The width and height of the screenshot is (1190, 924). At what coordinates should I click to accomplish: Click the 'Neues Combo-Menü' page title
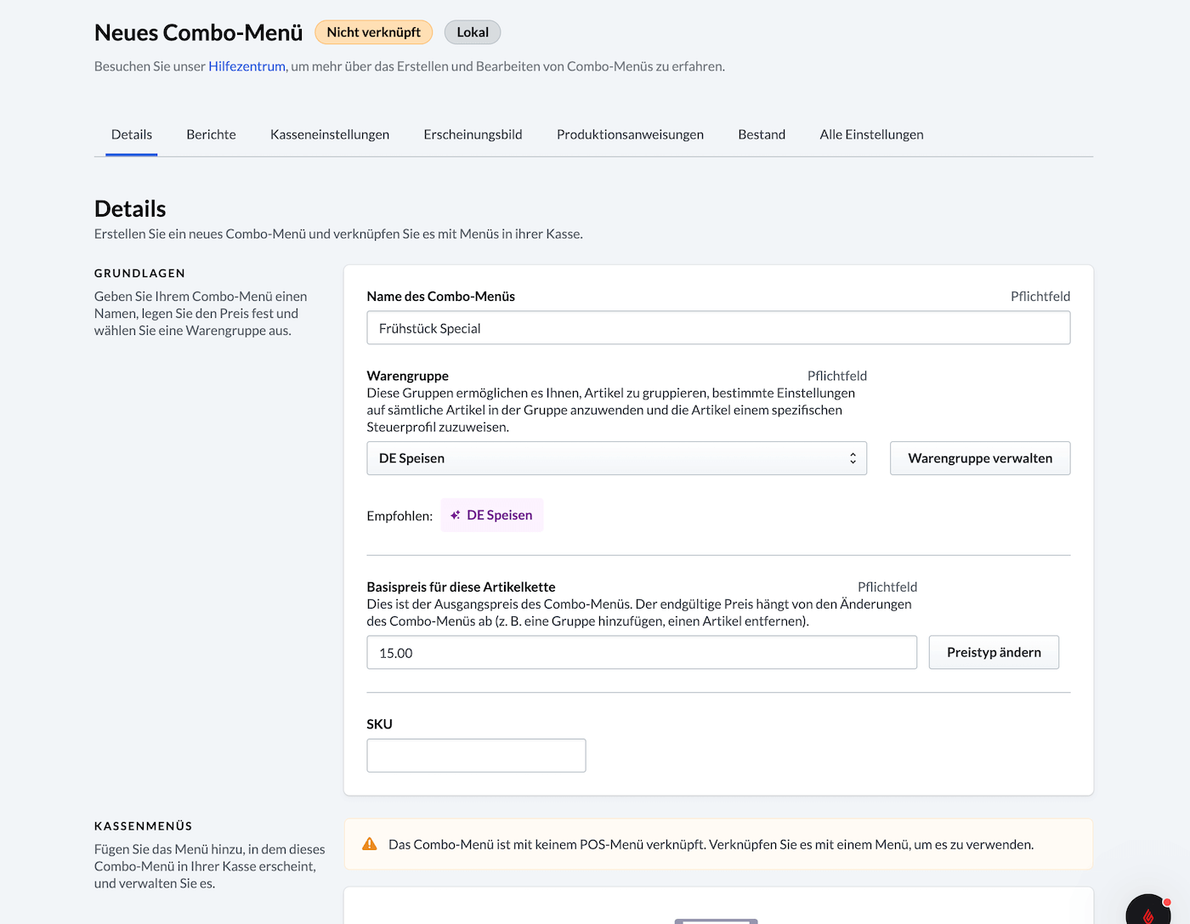coord(198,32)
